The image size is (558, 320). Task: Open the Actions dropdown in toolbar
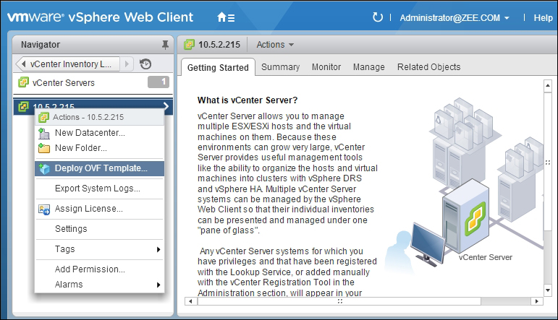point(275,45)
